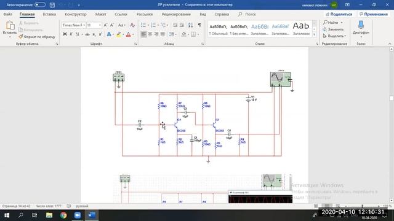Click the Поделиться button
The width and height of the screenshot is (394, 221).
(339, 14)
